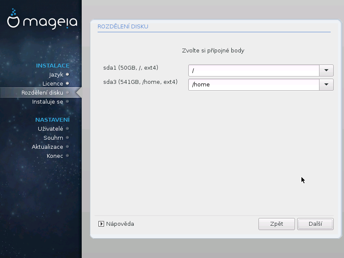Click the sda3 (541GB, /home, ext4) label
Image resolution: width=344 pixels, height=258 pixels.
point(141,82)
